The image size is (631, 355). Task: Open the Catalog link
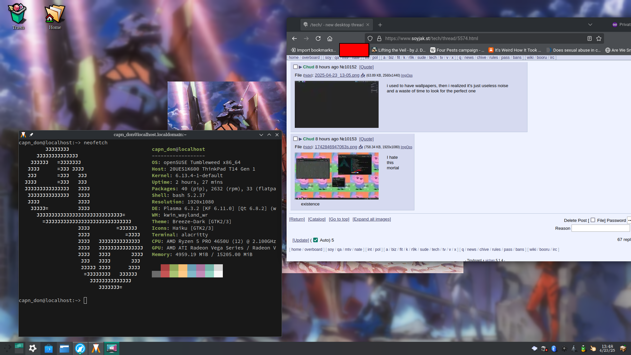(x=317, y=219)
